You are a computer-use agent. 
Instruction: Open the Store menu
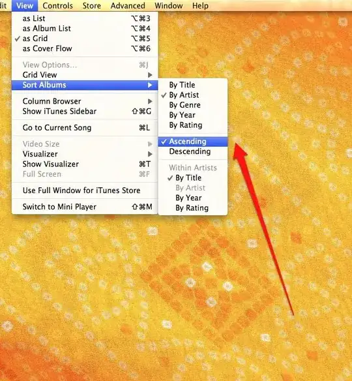pyautogui.click(x=91, y=6)
